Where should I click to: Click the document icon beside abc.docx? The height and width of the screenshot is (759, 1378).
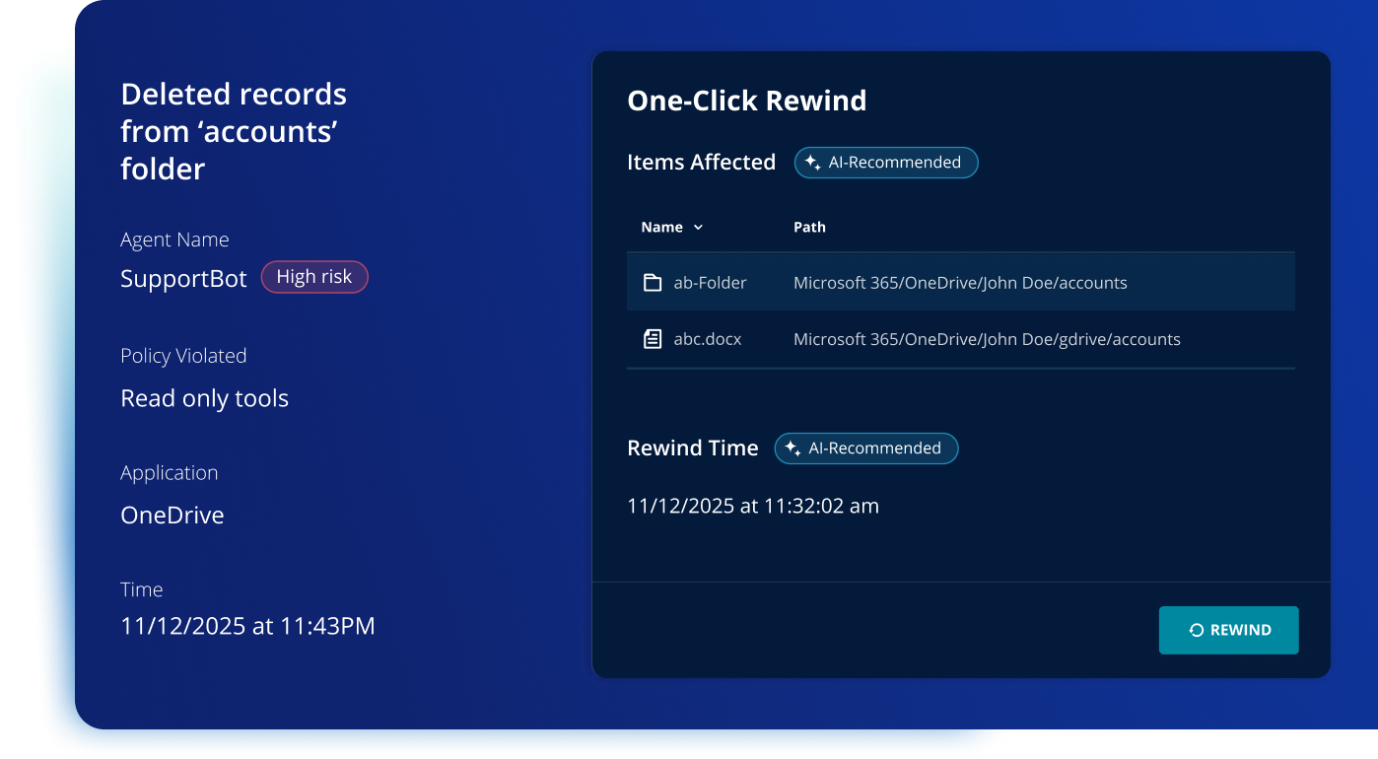click(x=652, y=339)
